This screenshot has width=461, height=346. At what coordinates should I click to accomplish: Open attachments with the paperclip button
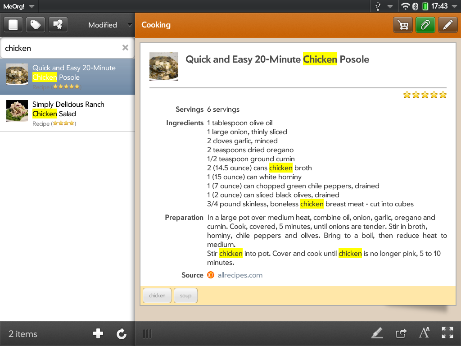425,25
